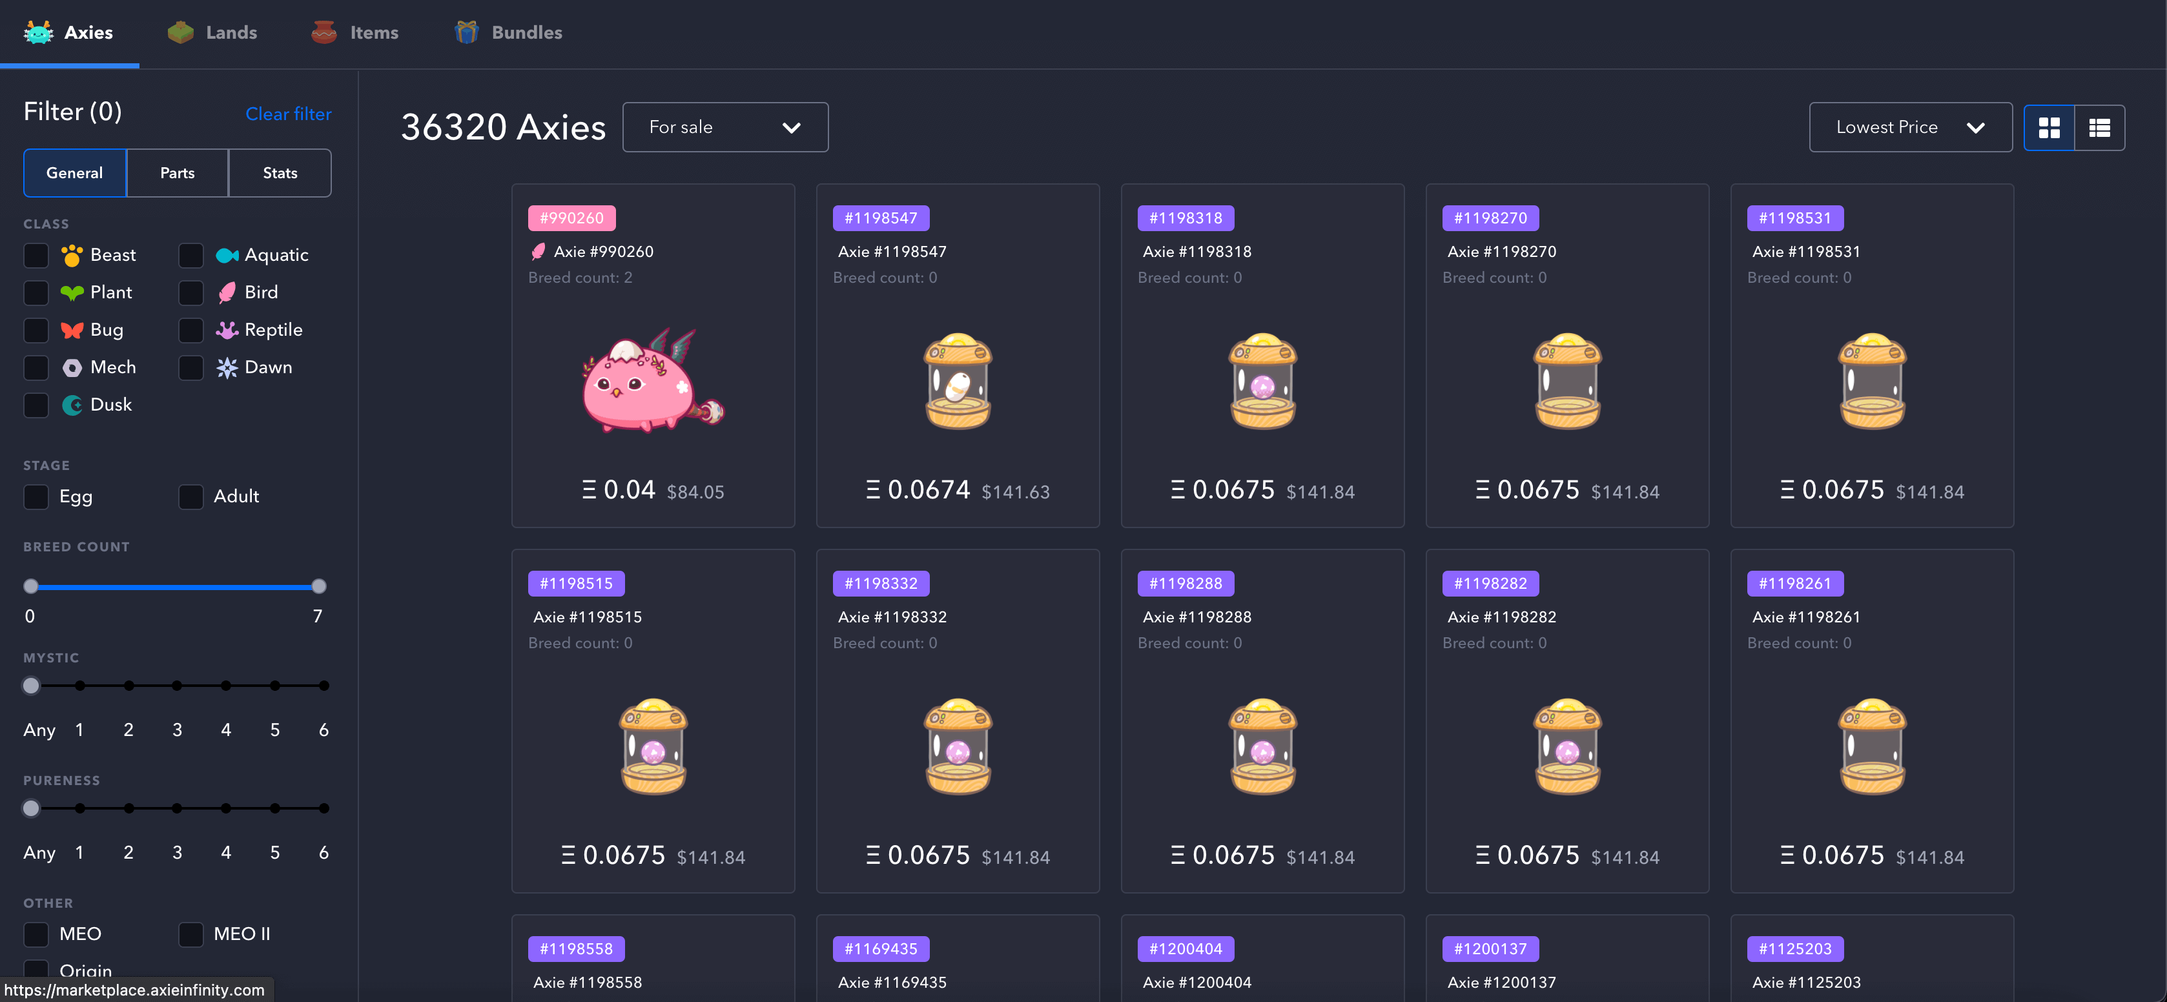This screenshot has width=2167, height=1002.
Task: Enable the Beast class checkbox
Action: [36, 255]
